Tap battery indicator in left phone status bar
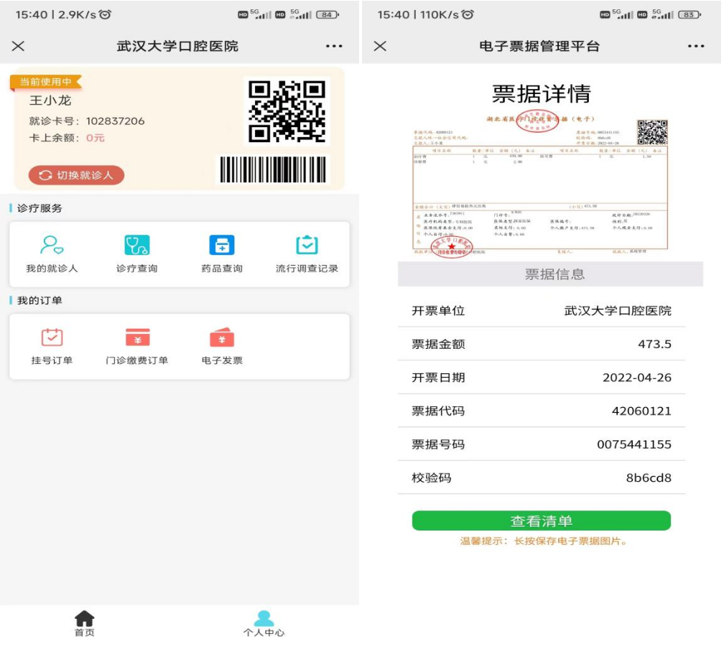The width and height of the screenshot is (724, 649). click(328, 14)
